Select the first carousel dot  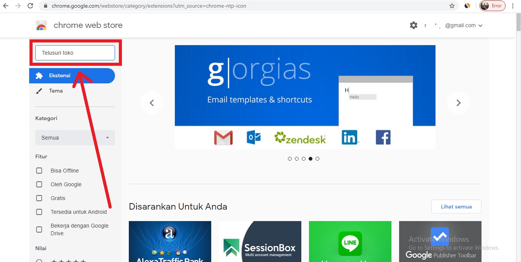coord(290,159)
